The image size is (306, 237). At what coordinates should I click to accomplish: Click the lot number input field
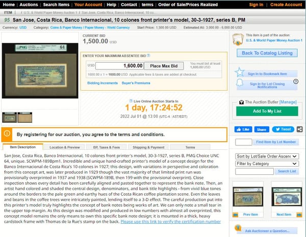click(244, 142)
